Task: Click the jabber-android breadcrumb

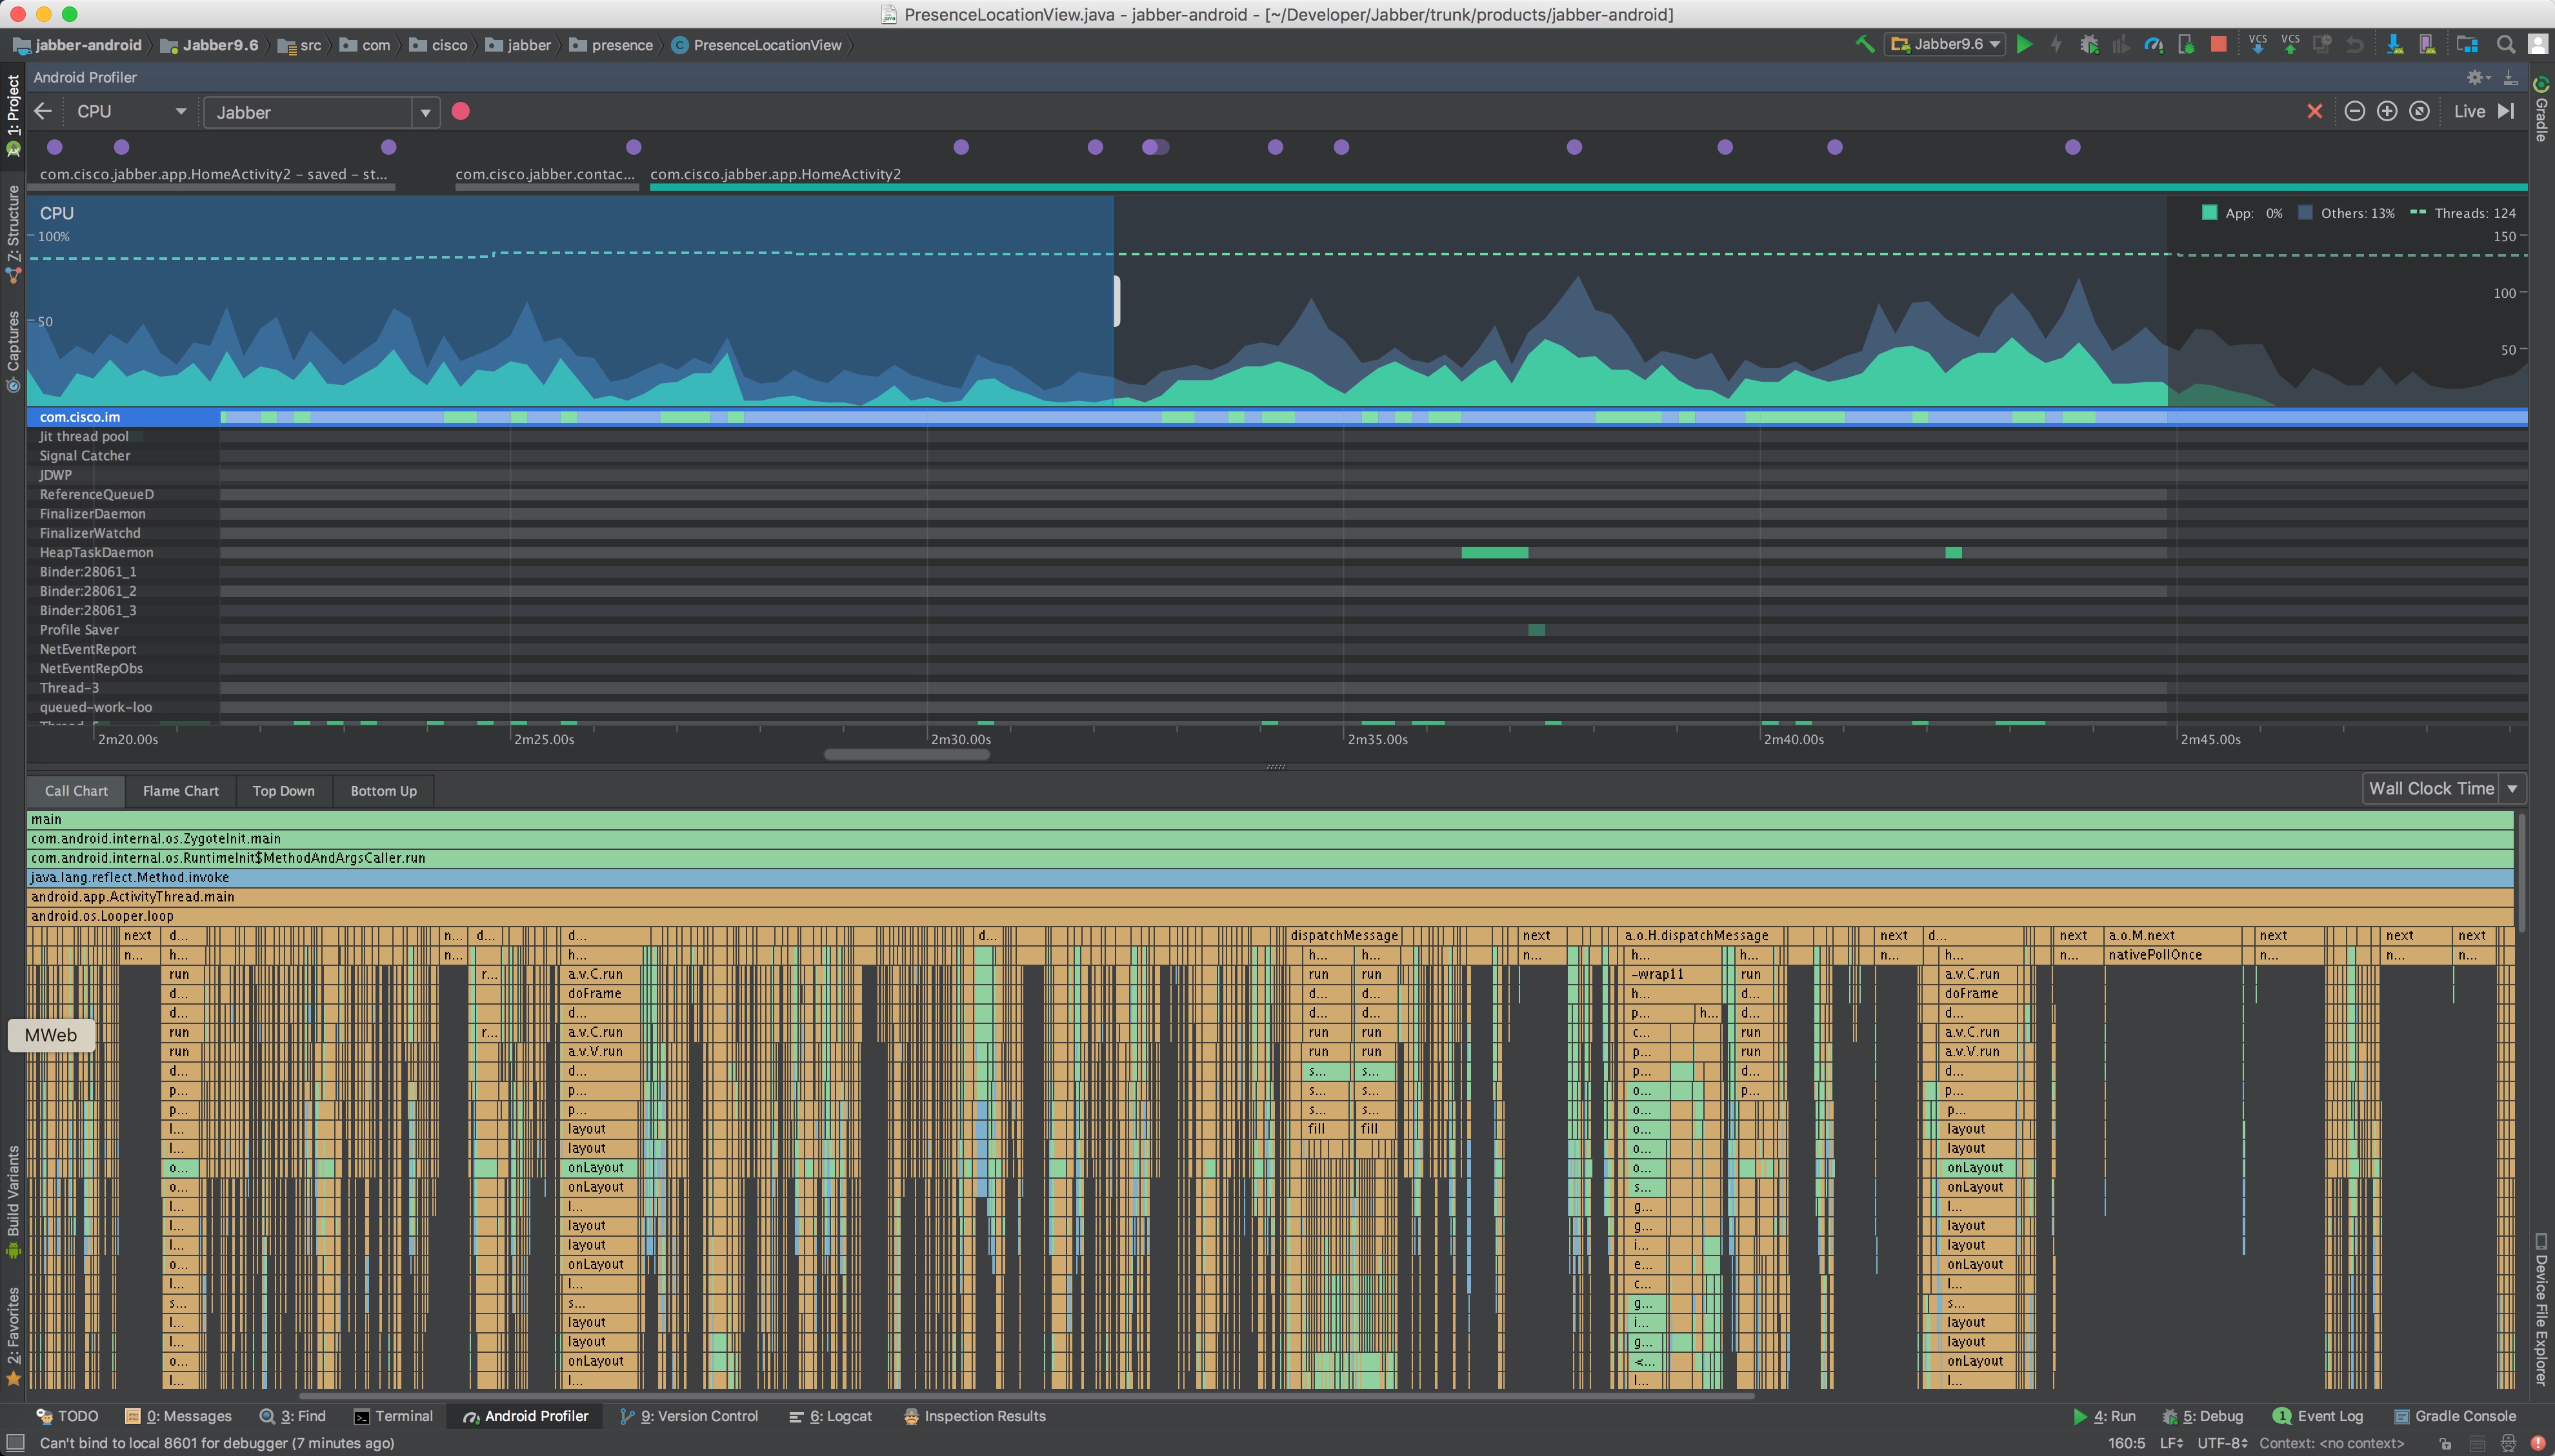Action: point(78,45)
